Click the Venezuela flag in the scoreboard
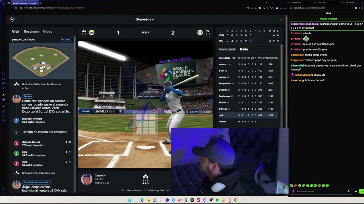Screen dimensions: 364x204 coord(92,33)
